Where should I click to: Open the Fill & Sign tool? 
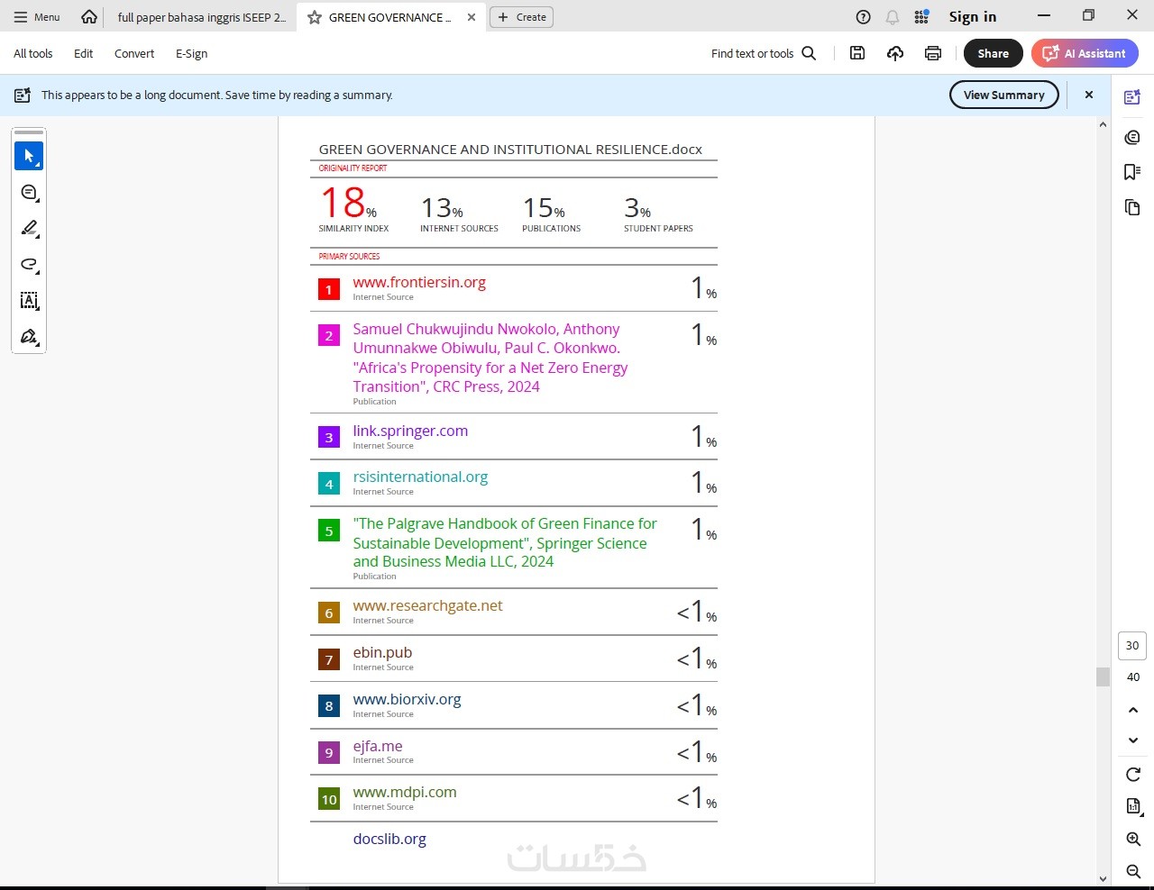[x=29, y=337]
